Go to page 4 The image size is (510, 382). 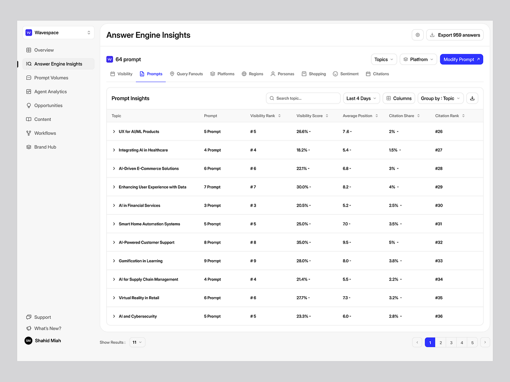(462, 343)
